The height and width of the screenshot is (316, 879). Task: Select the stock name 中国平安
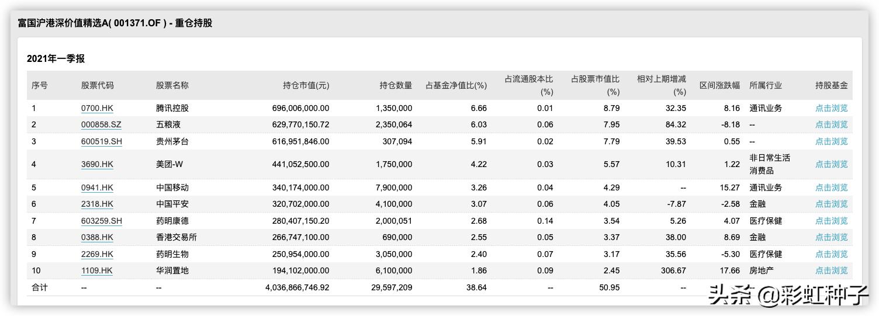pyautogui.click(x=172, y=204)
